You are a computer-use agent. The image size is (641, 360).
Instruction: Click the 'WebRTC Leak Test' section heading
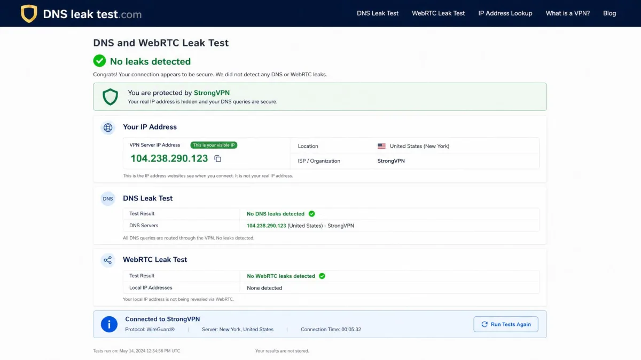tap(155, 260)
